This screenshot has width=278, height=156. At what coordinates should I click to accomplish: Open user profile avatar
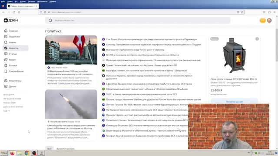click(269, 20)
